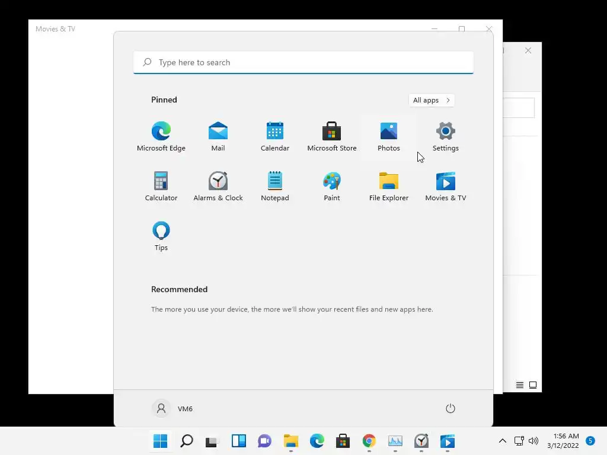Open File Explorer from the taskbar
607x455 pixels.
pos(290,441)
